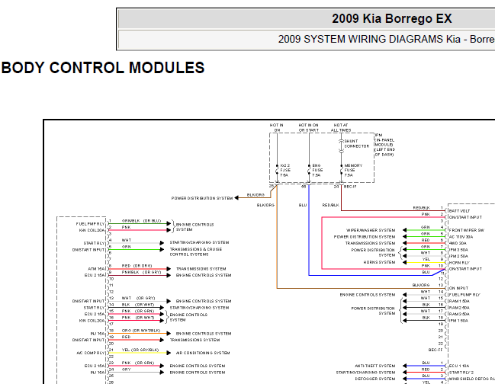
Task: Select the "IPM 3 50A" pin label
Action: [458, 250]
